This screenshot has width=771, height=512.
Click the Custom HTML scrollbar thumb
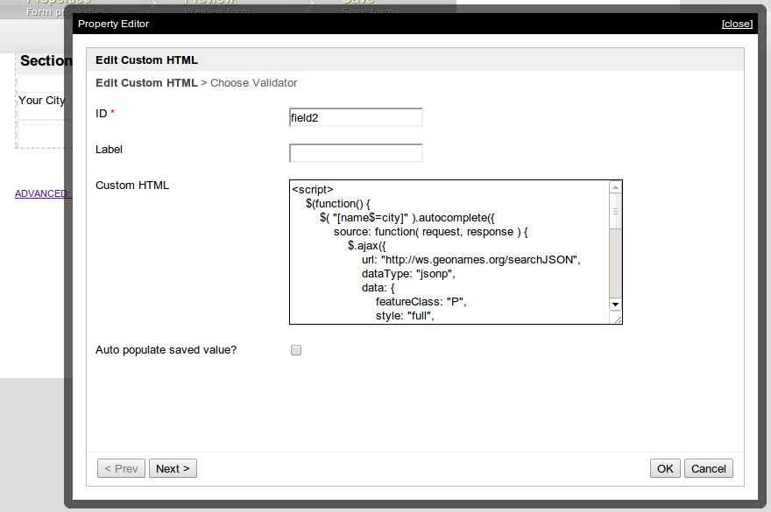click(615, 212)
